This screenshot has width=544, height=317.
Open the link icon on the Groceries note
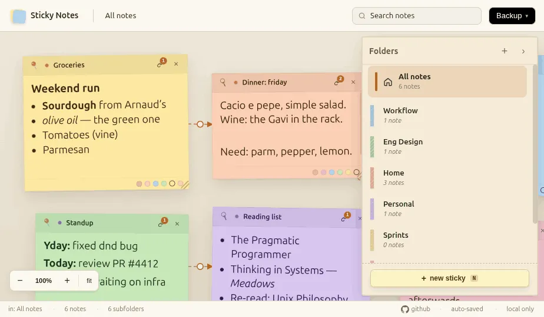tap(160, 63)
